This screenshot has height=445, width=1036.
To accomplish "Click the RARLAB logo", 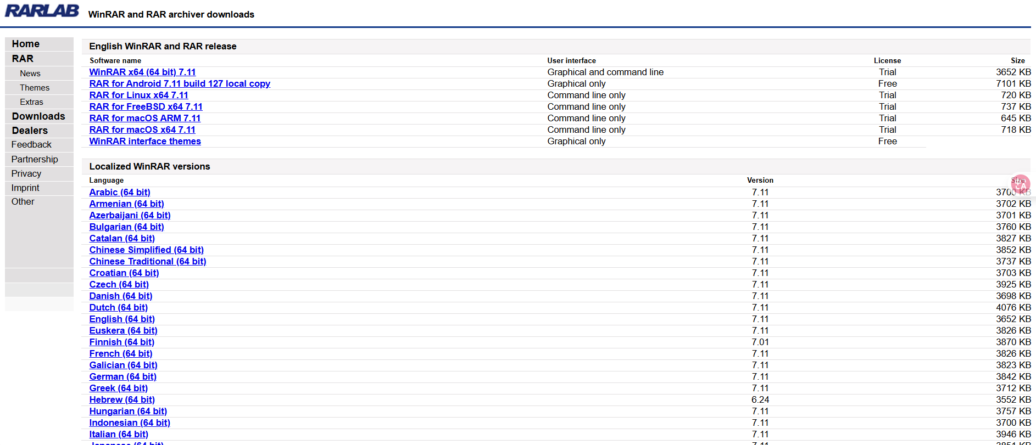I will point(42,11).
